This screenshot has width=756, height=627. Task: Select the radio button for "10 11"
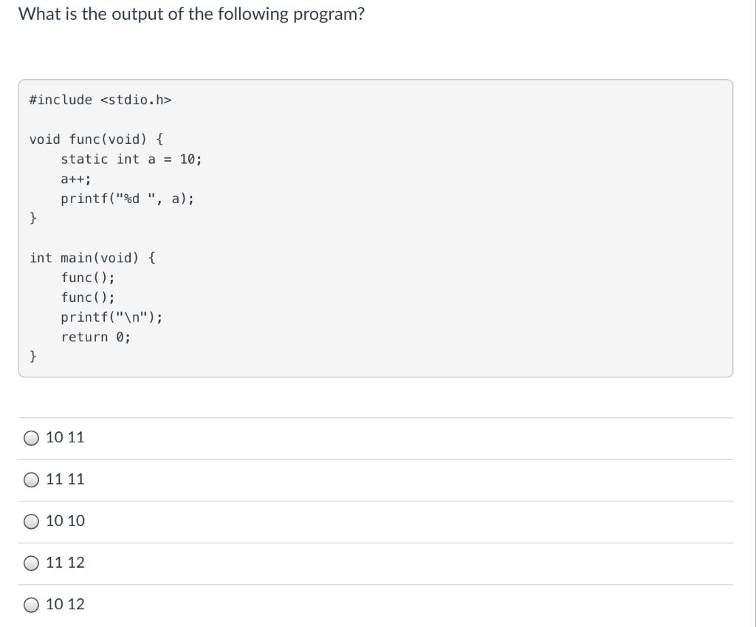click(x=30, y=438)
